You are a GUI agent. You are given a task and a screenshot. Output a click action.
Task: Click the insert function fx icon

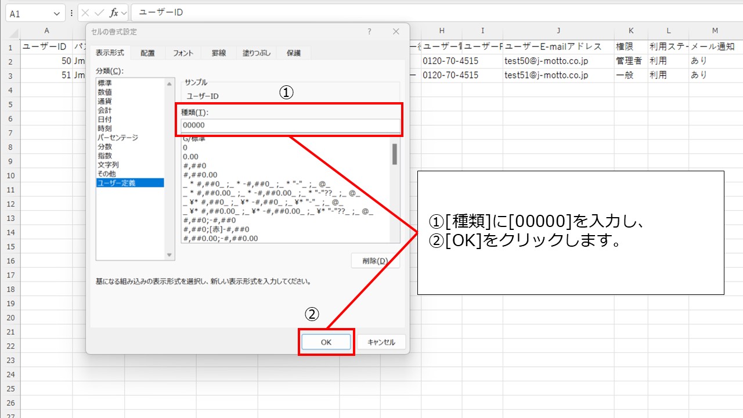pyautogui.click(x=114, y=13)
